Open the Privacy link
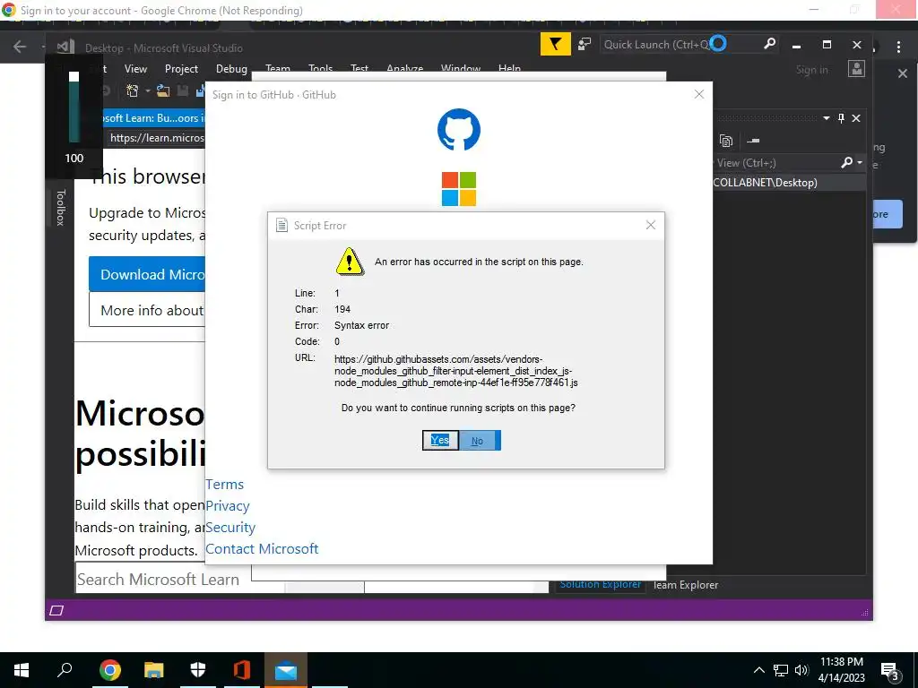Image resolution: width=918 pixels, height=688 pixels. point(227,506)
